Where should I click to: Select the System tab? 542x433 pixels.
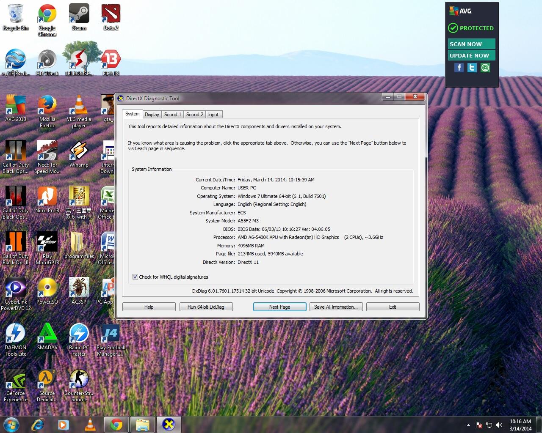pos(132,114)
